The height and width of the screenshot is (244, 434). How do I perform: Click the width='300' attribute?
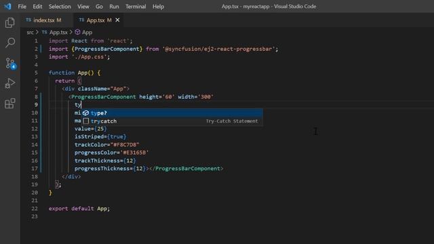click(x=196, y=96)
